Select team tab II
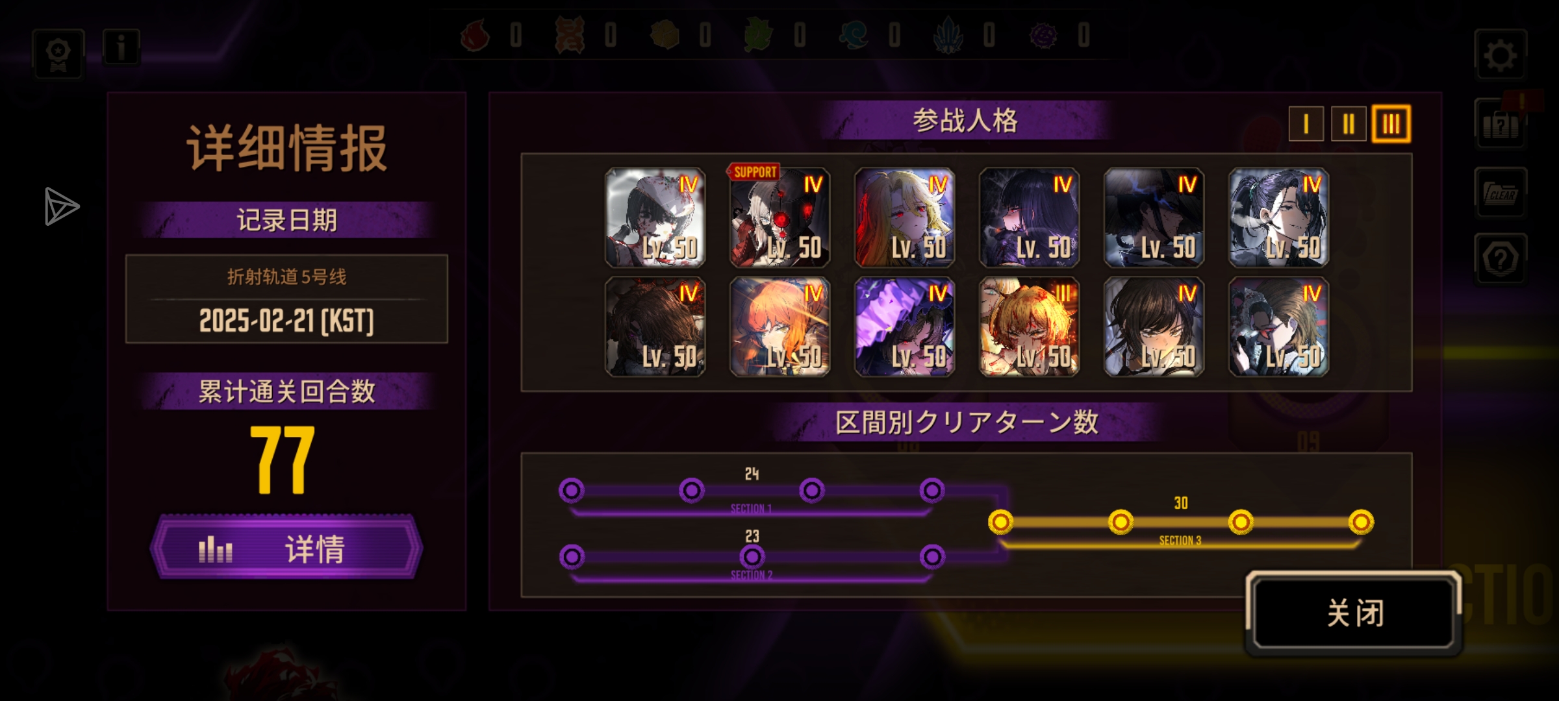The width and height of the screenshot is (1559, 701). (x=1349, y=123)
